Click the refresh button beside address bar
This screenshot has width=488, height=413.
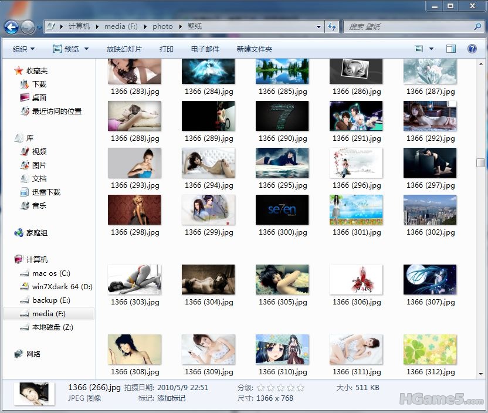pyautogui.click(x=332, y=26)
